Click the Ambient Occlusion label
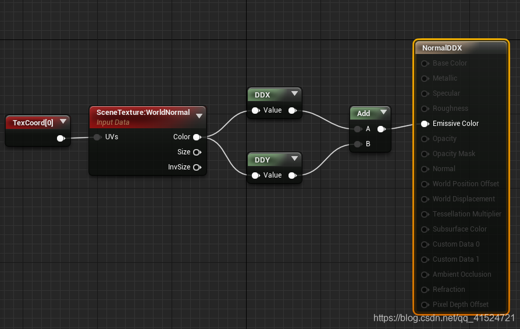Viewport: 520px width, 329px height. tap(462, 274)
